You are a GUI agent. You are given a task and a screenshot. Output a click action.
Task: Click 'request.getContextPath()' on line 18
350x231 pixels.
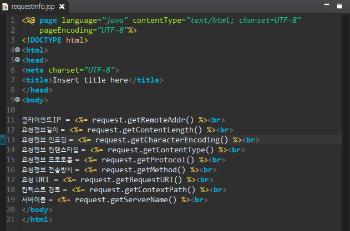[x=142, y=190]
